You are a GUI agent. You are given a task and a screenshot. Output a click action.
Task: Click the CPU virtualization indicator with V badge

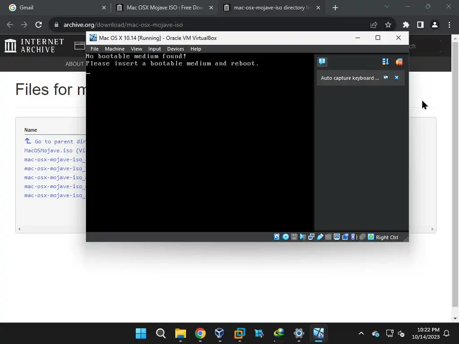[x=354, y=237]
